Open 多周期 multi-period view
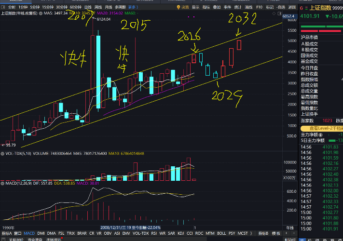Screen dimensions: 343x241 pyautogui.click(x=120, y=7)
